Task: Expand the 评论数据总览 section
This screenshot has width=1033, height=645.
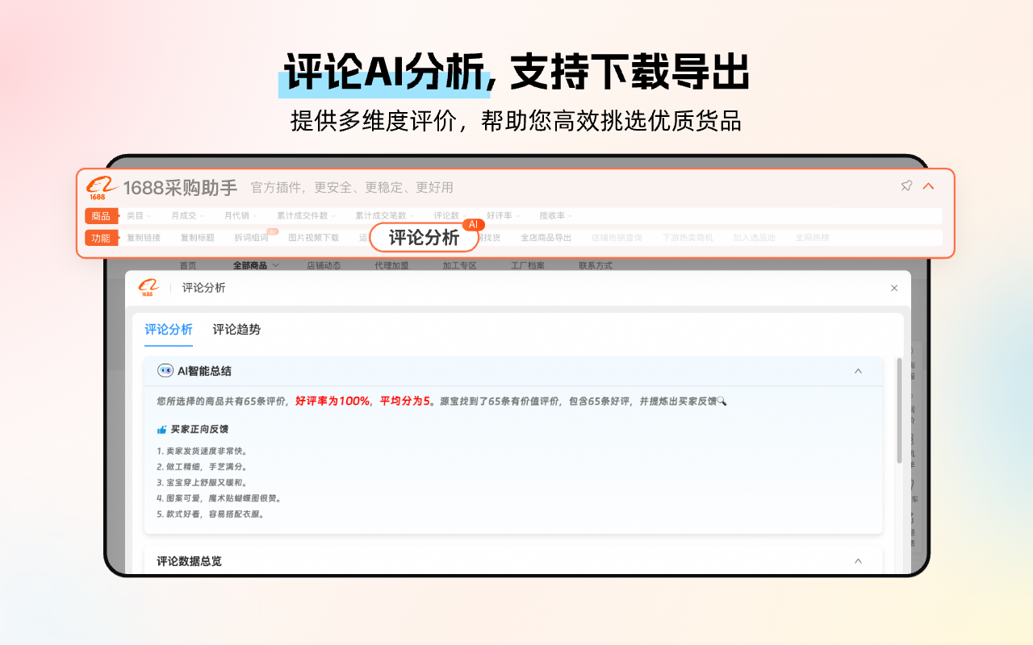Action: click(858, 560)
